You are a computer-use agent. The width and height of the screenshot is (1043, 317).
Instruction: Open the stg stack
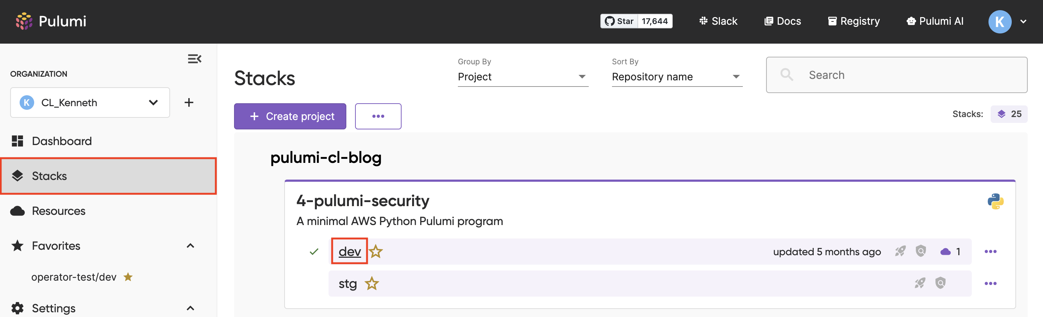coord(347,284)
